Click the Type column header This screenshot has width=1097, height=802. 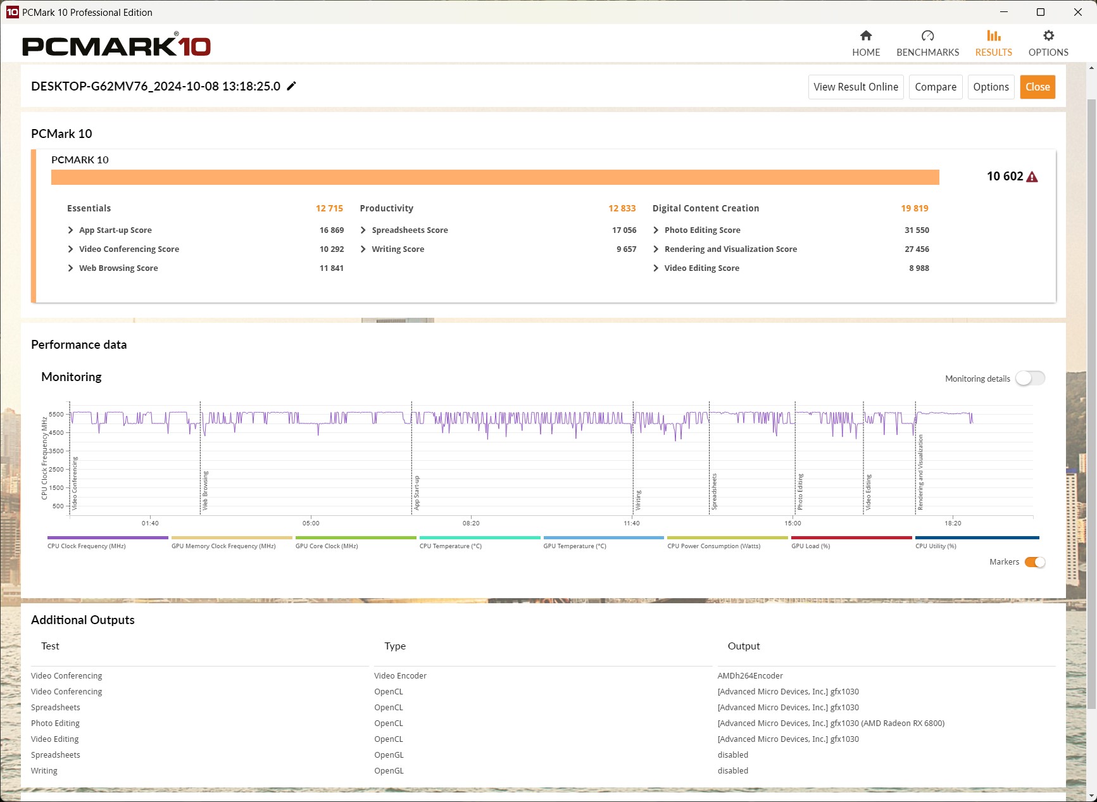tap(395, 646)
